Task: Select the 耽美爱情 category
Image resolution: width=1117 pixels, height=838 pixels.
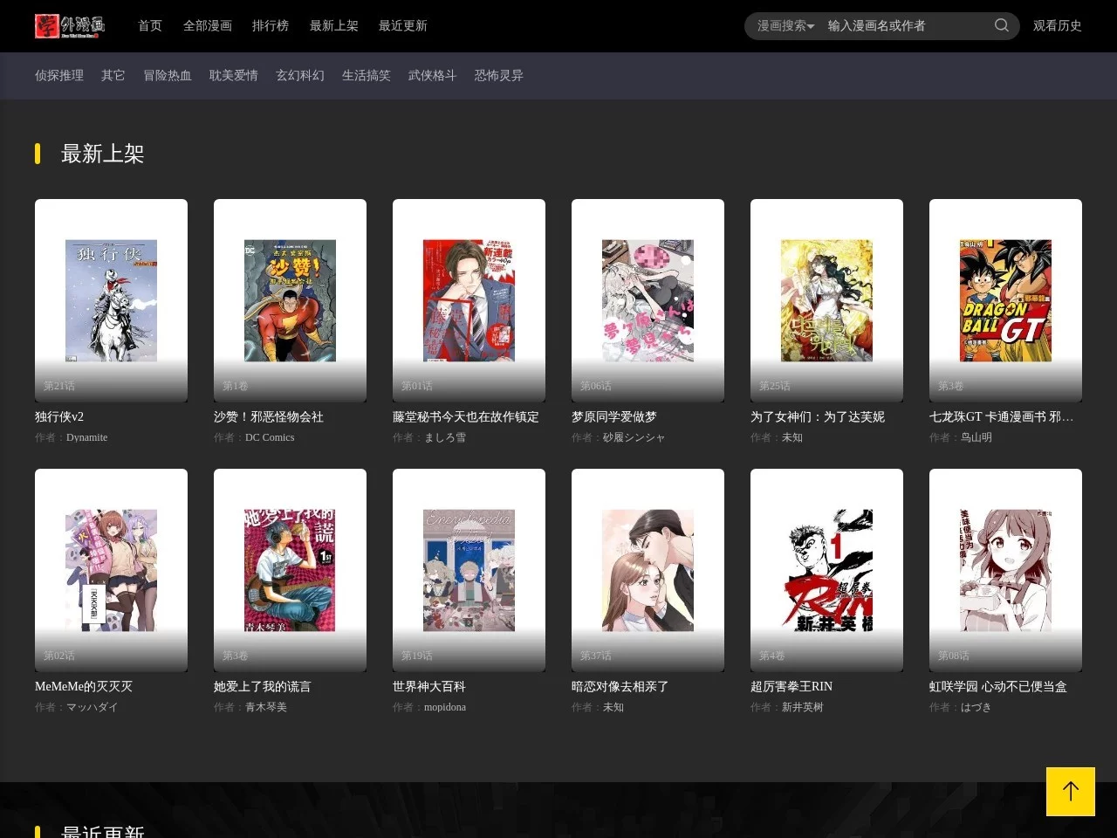Action: click(234, 76)
